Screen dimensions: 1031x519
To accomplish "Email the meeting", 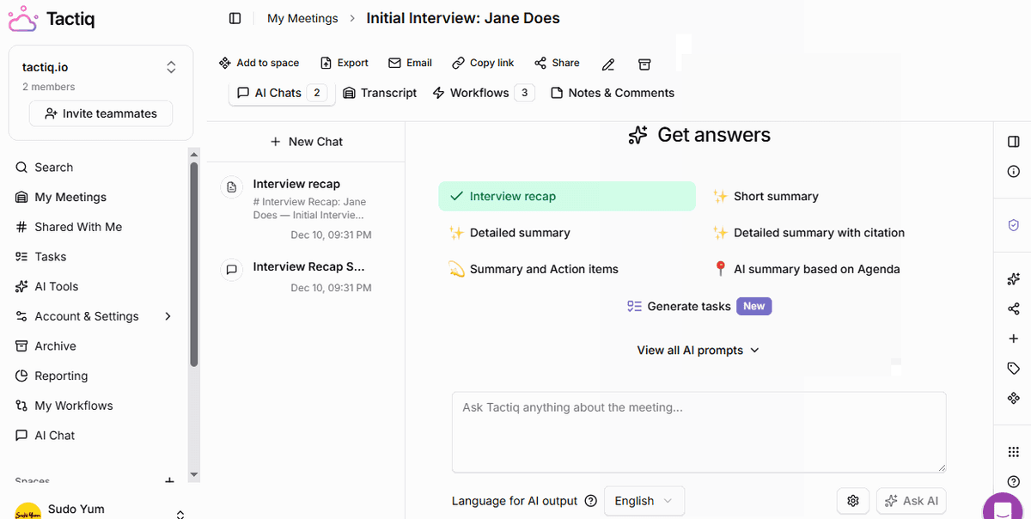I will tap(410, 63).
